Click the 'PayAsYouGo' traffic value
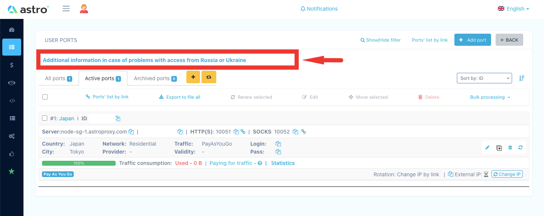Image resolution: width=544 pixels, height=216 pixels. tap(217, 144)
